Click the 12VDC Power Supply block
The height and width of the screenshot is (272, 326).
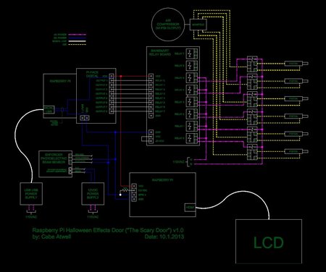[x=93, y=194]
